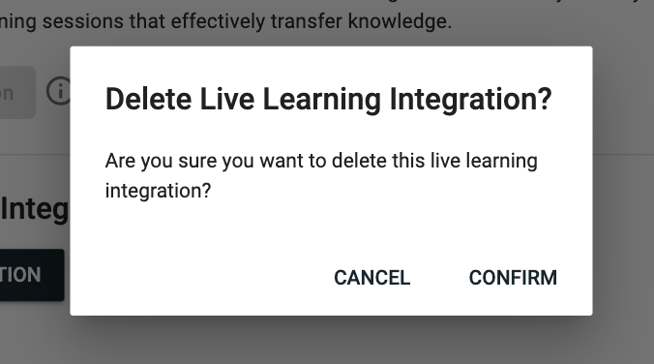This screenshot has width=654, height=364.
Task: Click the 'sessions that effectively transfer knowledge' text
Action: (247, 21)
